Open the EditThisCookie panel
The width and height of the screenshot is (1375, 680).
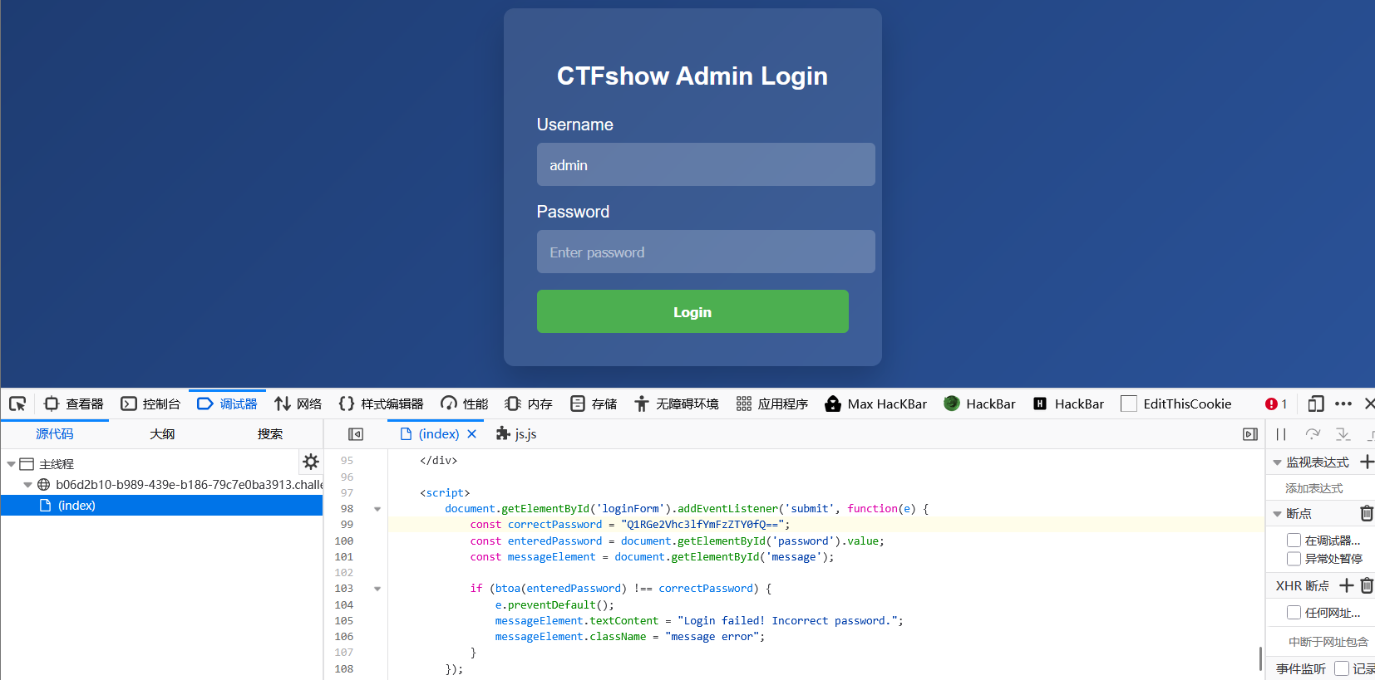[x=1176, y=404]
